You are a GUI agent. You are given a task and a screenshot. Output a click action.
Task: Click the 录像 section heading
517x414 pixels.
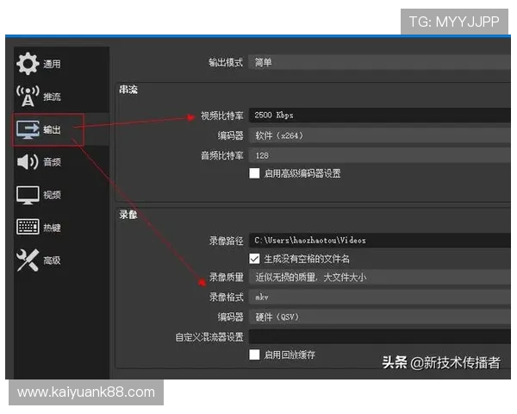(128, 215)
